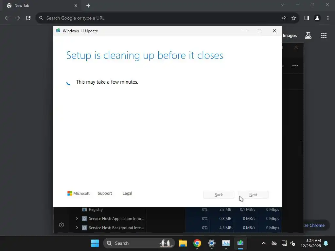Click the taskbar Search box
Viewport: 335px width, 251px height.
[x=139, y=243]
